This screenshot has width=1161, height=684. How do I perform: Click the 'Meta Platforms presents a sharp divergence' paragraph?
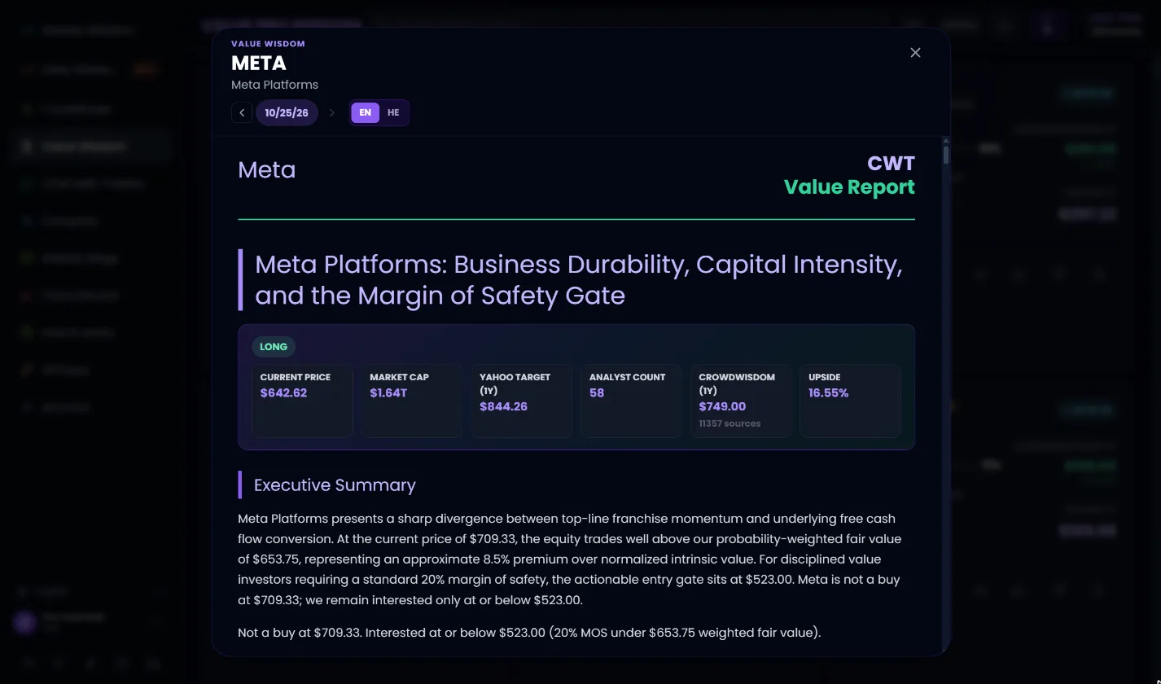[x=570, y=559]
